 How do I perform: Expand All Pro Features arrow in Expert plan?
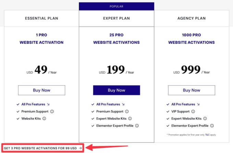pos(123,104)
